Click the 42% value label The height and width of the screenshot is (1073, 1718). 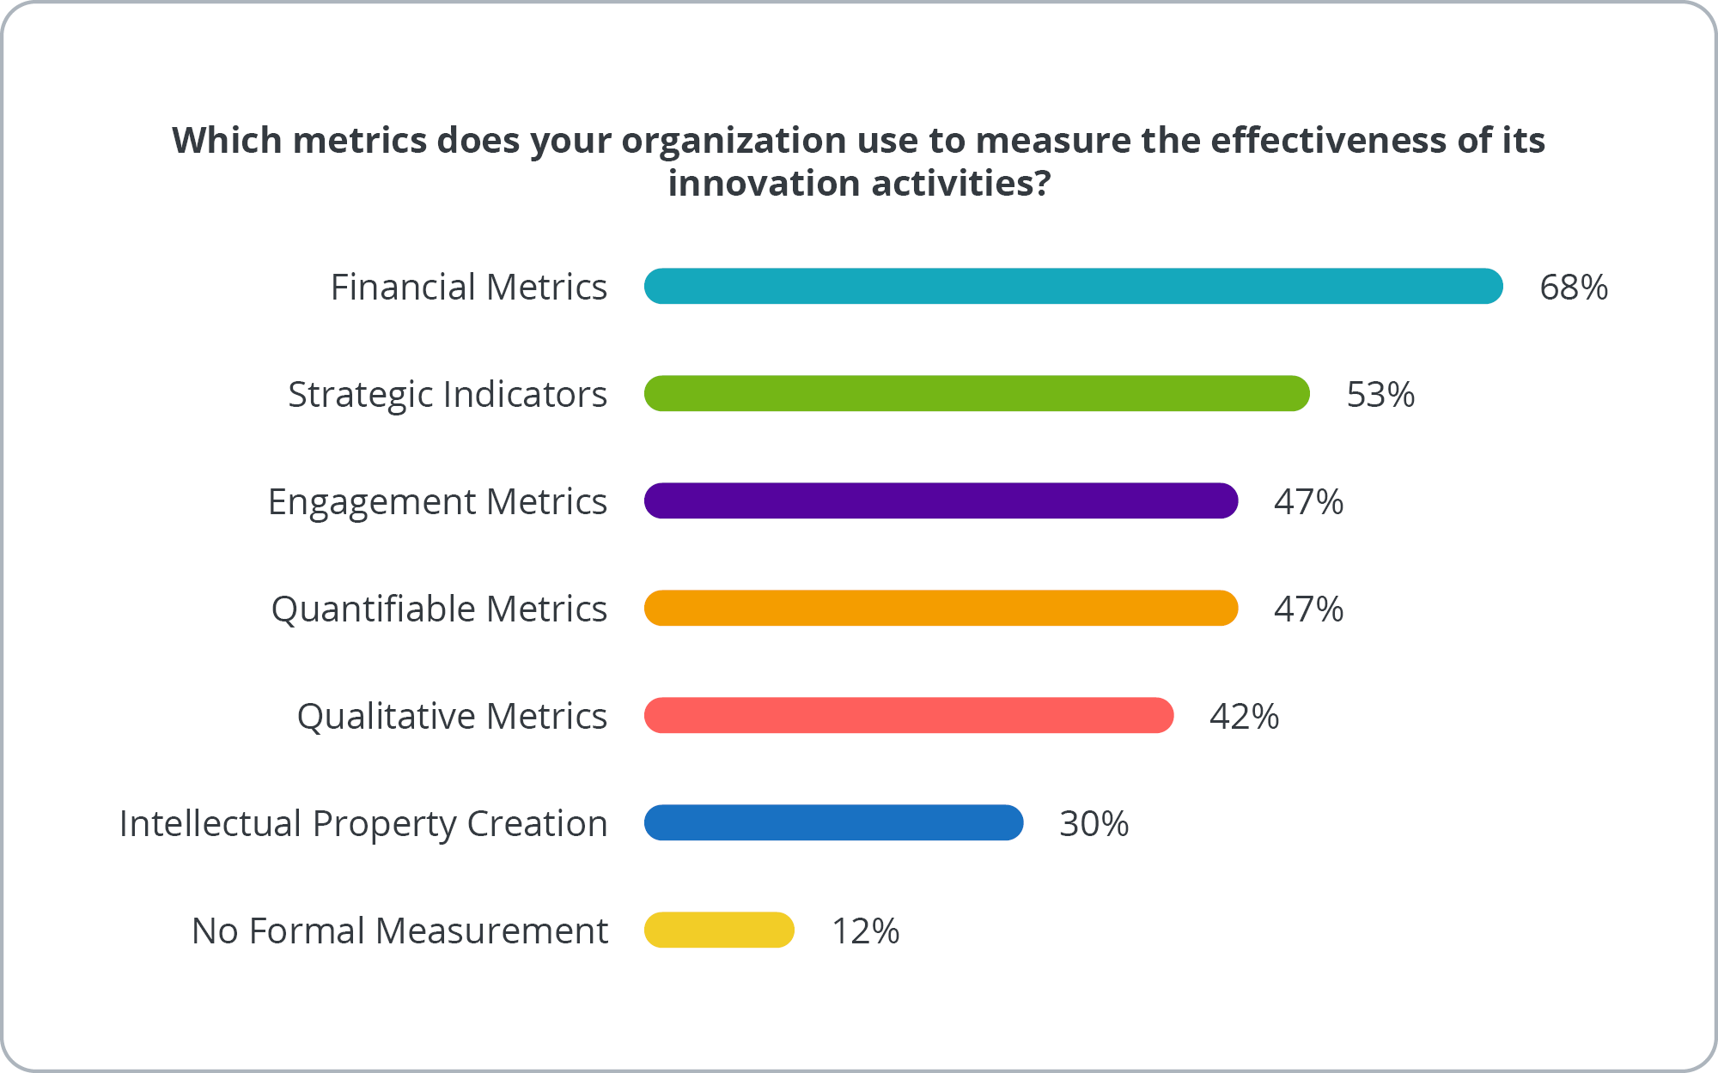pyautogui.click(x=1244, y=716)
